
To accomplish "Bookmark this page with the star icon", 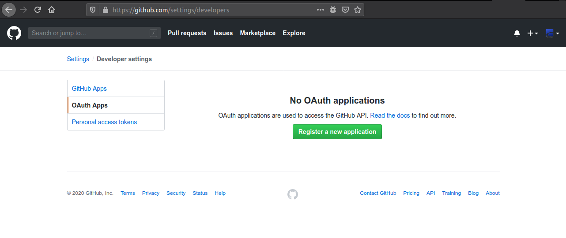I will click(x=358, y=10).
